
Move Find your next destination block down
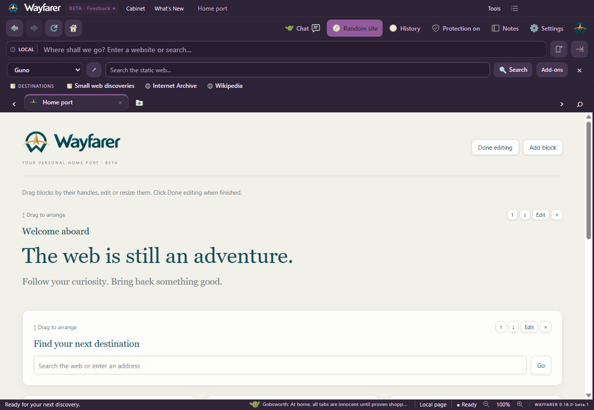point(513,327)
